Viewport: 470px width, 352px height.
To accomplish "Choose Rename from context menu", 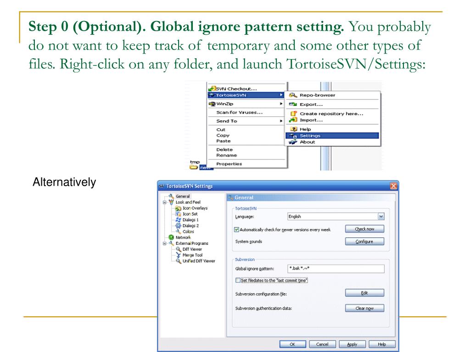I will [x=227, y=155].
